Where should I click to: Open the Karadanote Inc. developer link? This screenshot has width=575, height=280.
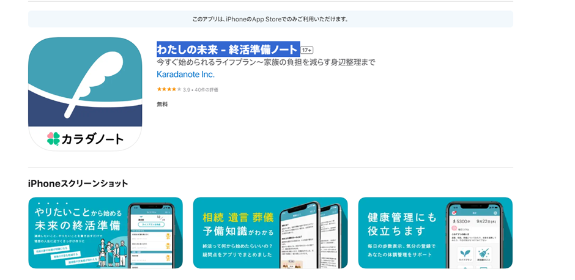pyautogui.click(x=185, y=75)
